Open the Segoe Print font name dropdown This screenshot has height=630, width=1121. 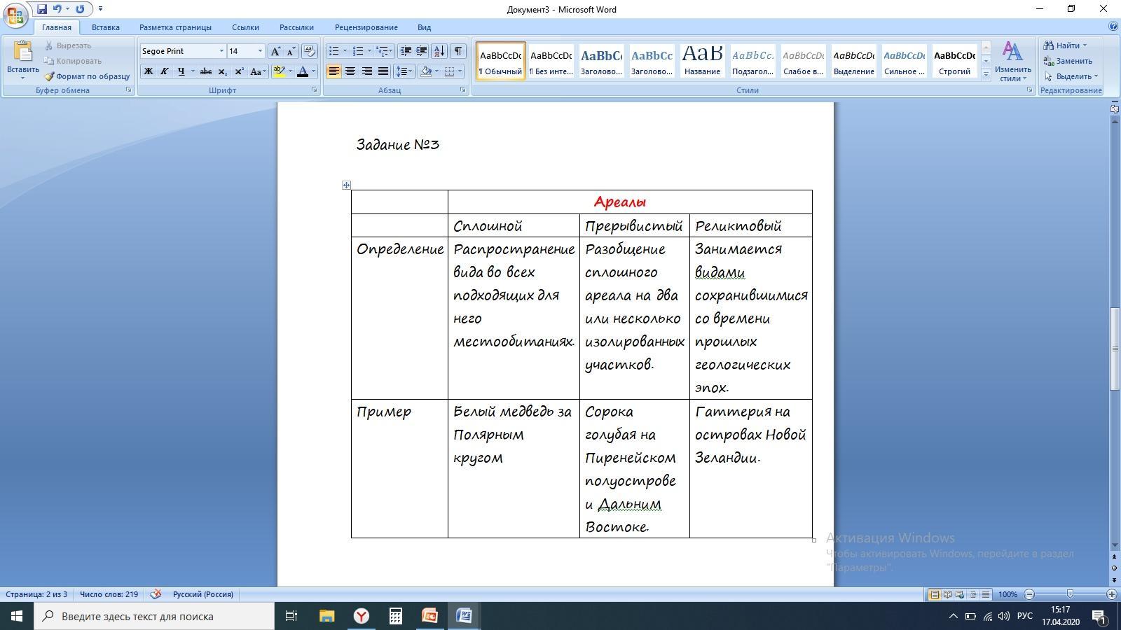(x=221, y=51)
